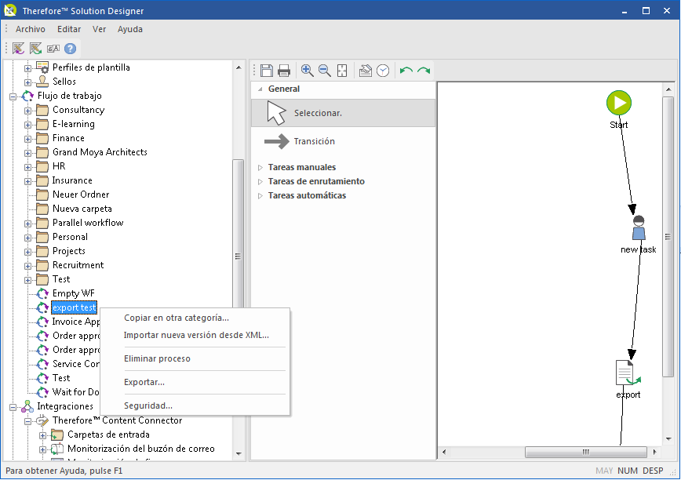Expand the Recruitment folder
681x480 pixels.
(x=27, y=266)
